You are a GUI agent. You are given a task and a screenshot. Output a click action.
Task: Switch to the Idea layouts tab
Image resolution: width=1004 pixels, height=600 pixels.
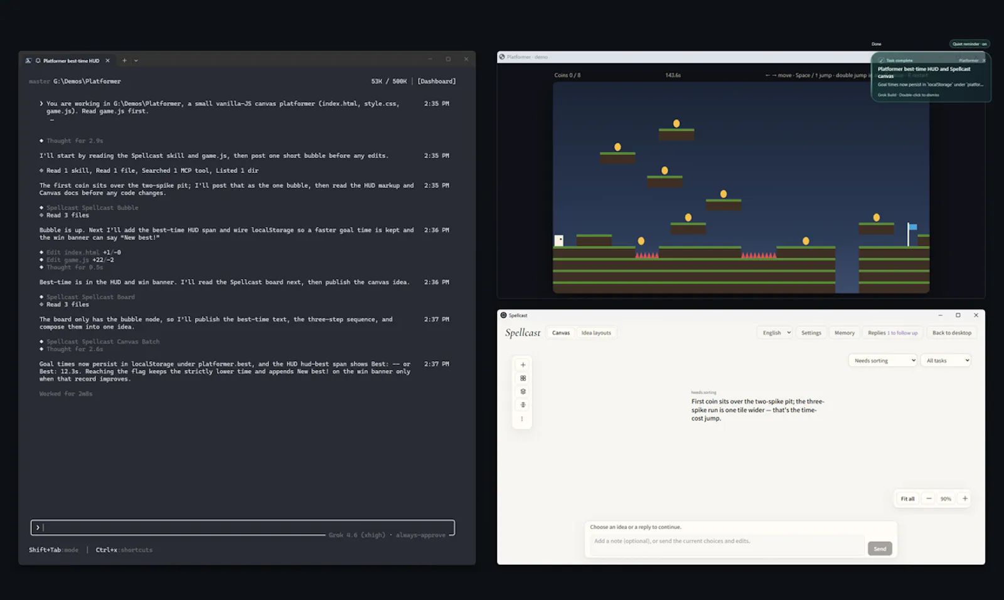[x=596, y=333]
